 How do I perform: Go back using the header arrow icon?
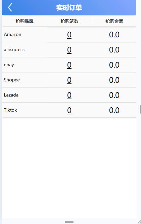[10, 7]
